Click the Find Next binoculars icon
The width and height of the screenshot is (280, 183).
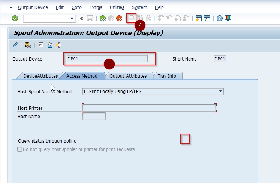click(x=148, y=18)
